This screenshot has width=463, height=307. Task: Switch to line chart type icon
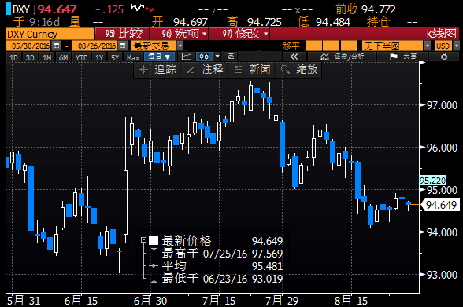(x=186, y=57)
